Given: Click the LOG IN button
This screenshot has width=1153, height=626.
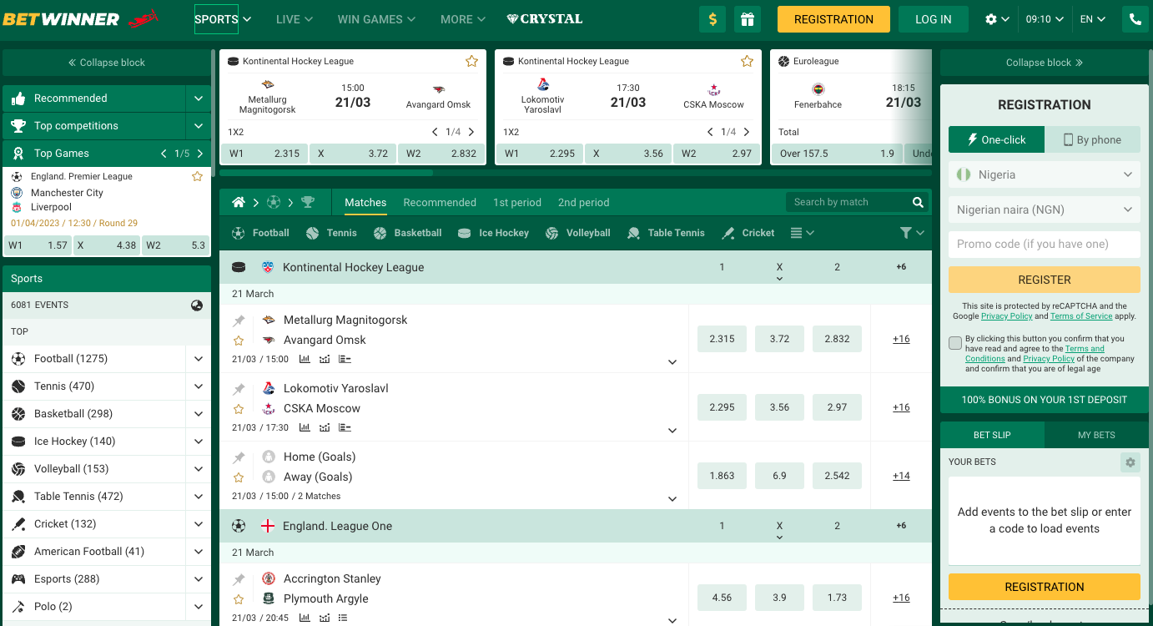Looking at the screenshot, I should coord(934,19).
